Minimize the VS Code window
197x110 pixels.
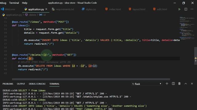click(x=175, y=3)
